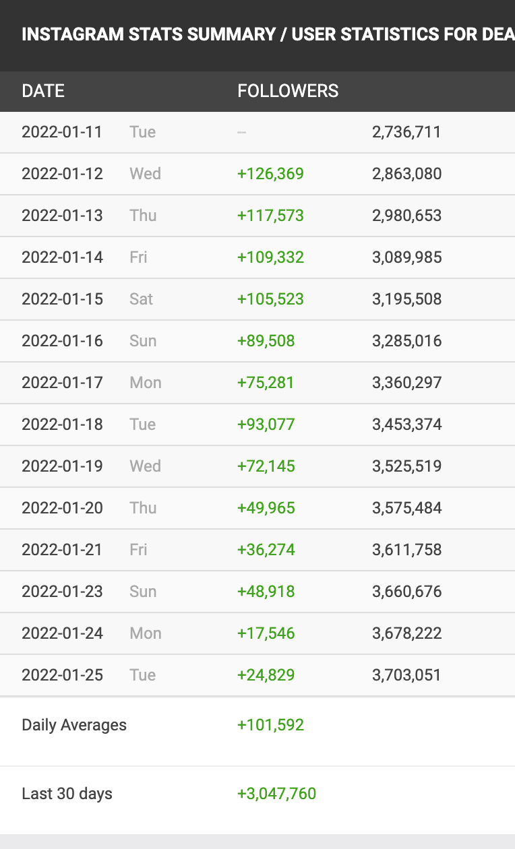Click the 2022-01-20 date cell
The image size is (515, 849).
62,508
